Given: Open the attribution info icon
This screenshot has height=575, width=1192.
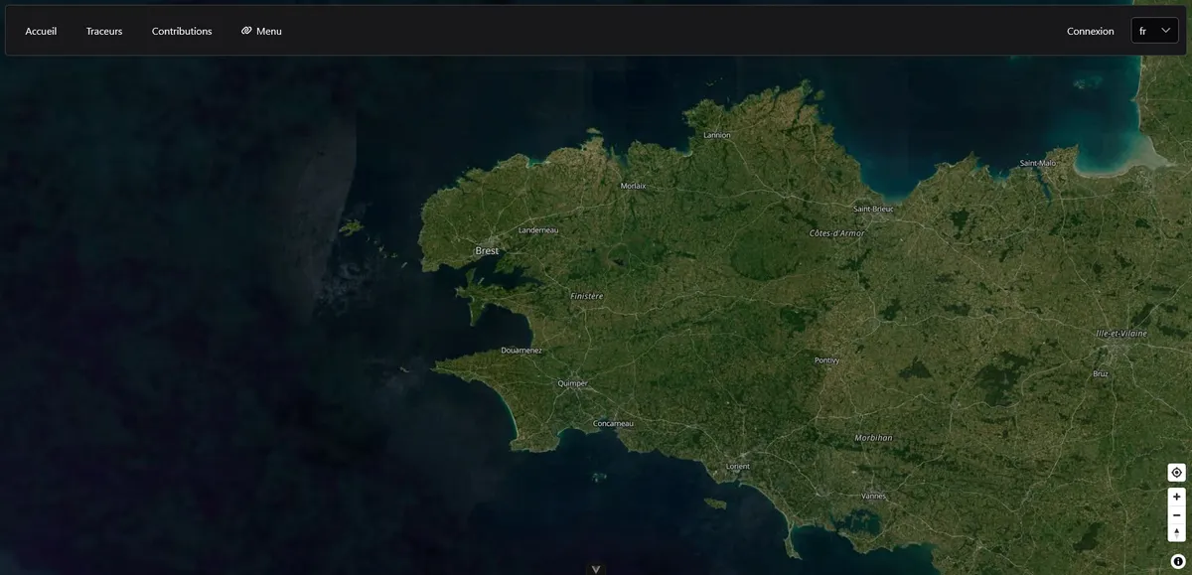Looking at the screenshot, I should pyautogui.click(x=1176, y=559).
